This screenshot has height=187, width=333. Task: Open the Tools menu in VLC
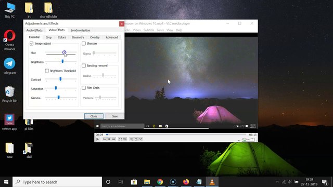tap(160, 30)
